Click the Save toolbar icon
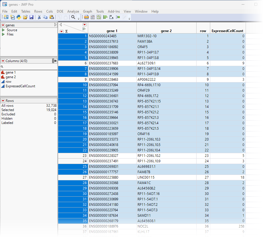 31,17
